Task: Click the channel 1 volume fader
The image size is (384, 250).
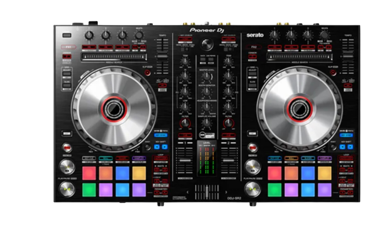Action: pyautogui.click(x=185, y=160)
